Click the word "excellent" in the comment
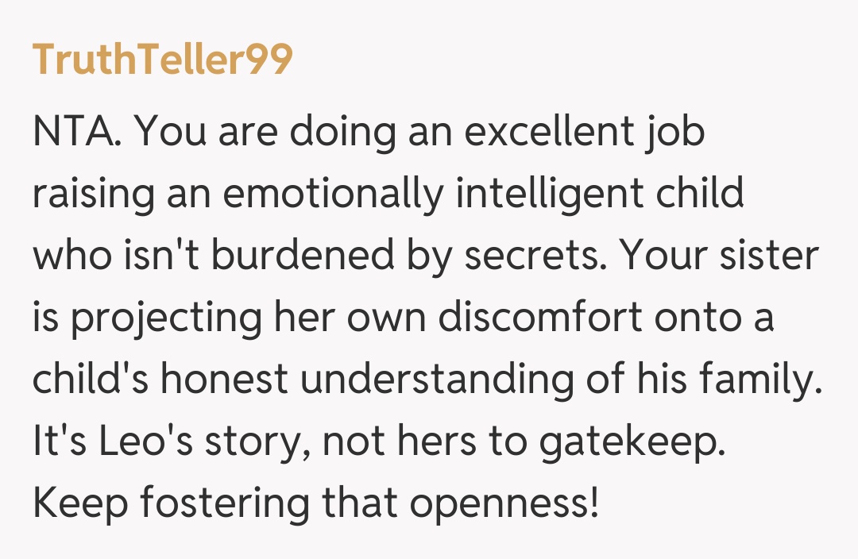Viewport: 858px width, 559px height. 554,132
